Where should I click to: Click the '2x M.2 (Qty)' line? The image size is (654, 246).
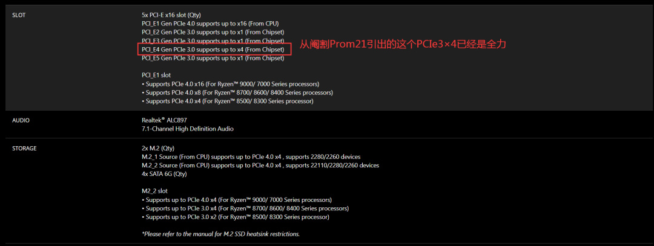[x=158, y=148]
